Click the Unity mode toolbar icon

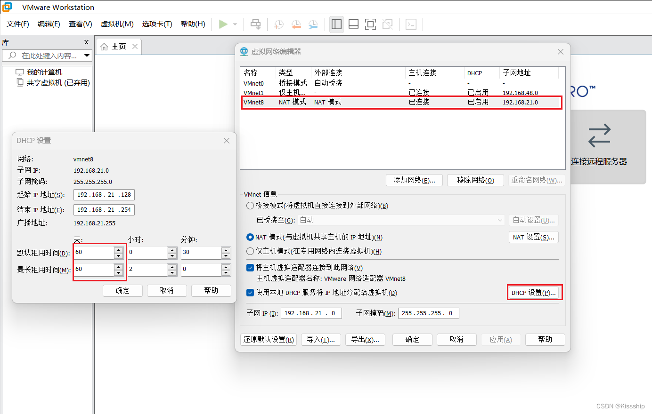388,24
